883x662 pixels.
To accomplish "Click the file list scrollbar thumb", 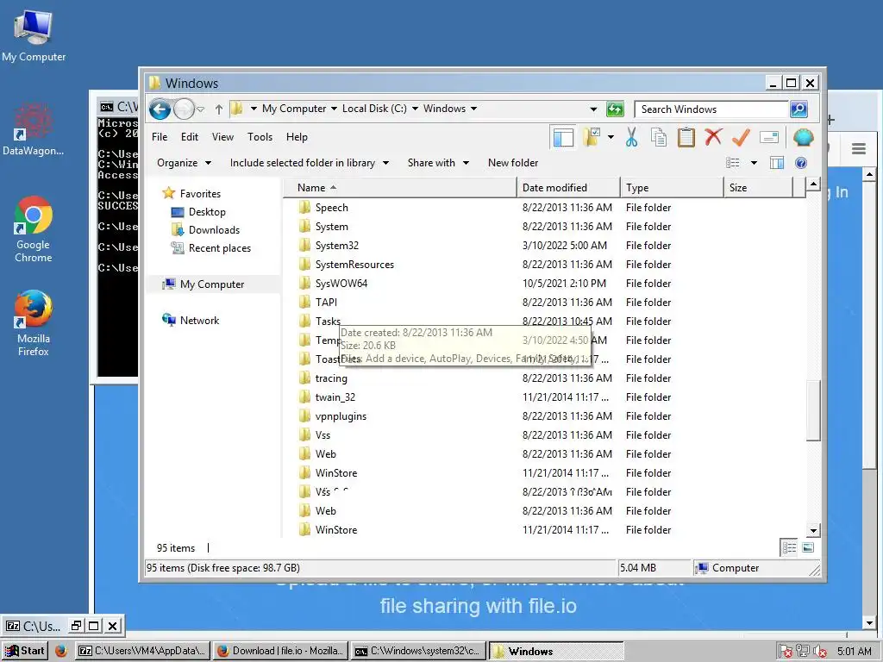I will (x=812, y=411).
